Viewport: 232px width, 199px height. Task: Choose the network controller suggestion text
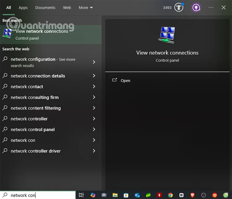(x=29, y=119)
